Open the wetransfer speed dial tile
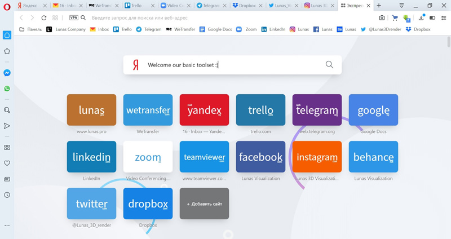Image resolution: width=451 pixels, height=239 pixels. tap(148, 110)
